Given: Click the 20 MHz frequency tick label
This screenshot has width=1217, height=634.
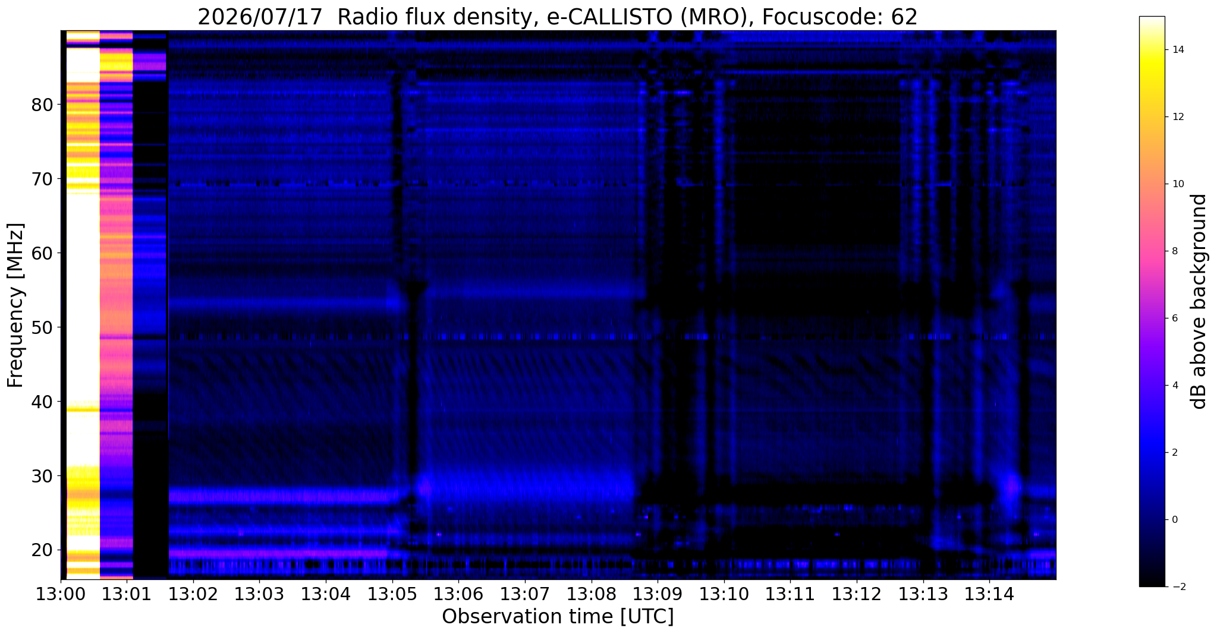Looking at the screenshot, I should (42, 550).
